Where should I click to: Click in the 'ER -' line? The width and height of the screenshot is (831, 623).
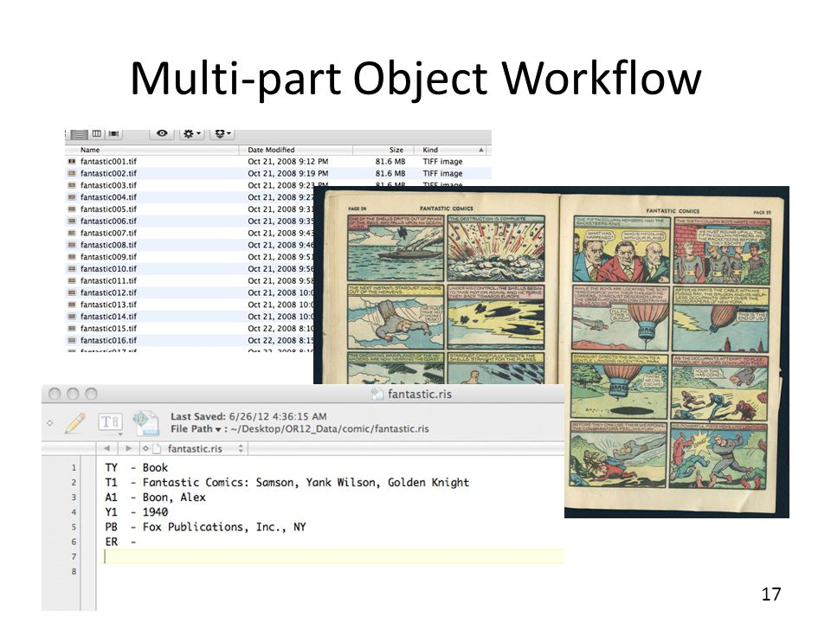point(121,542)
